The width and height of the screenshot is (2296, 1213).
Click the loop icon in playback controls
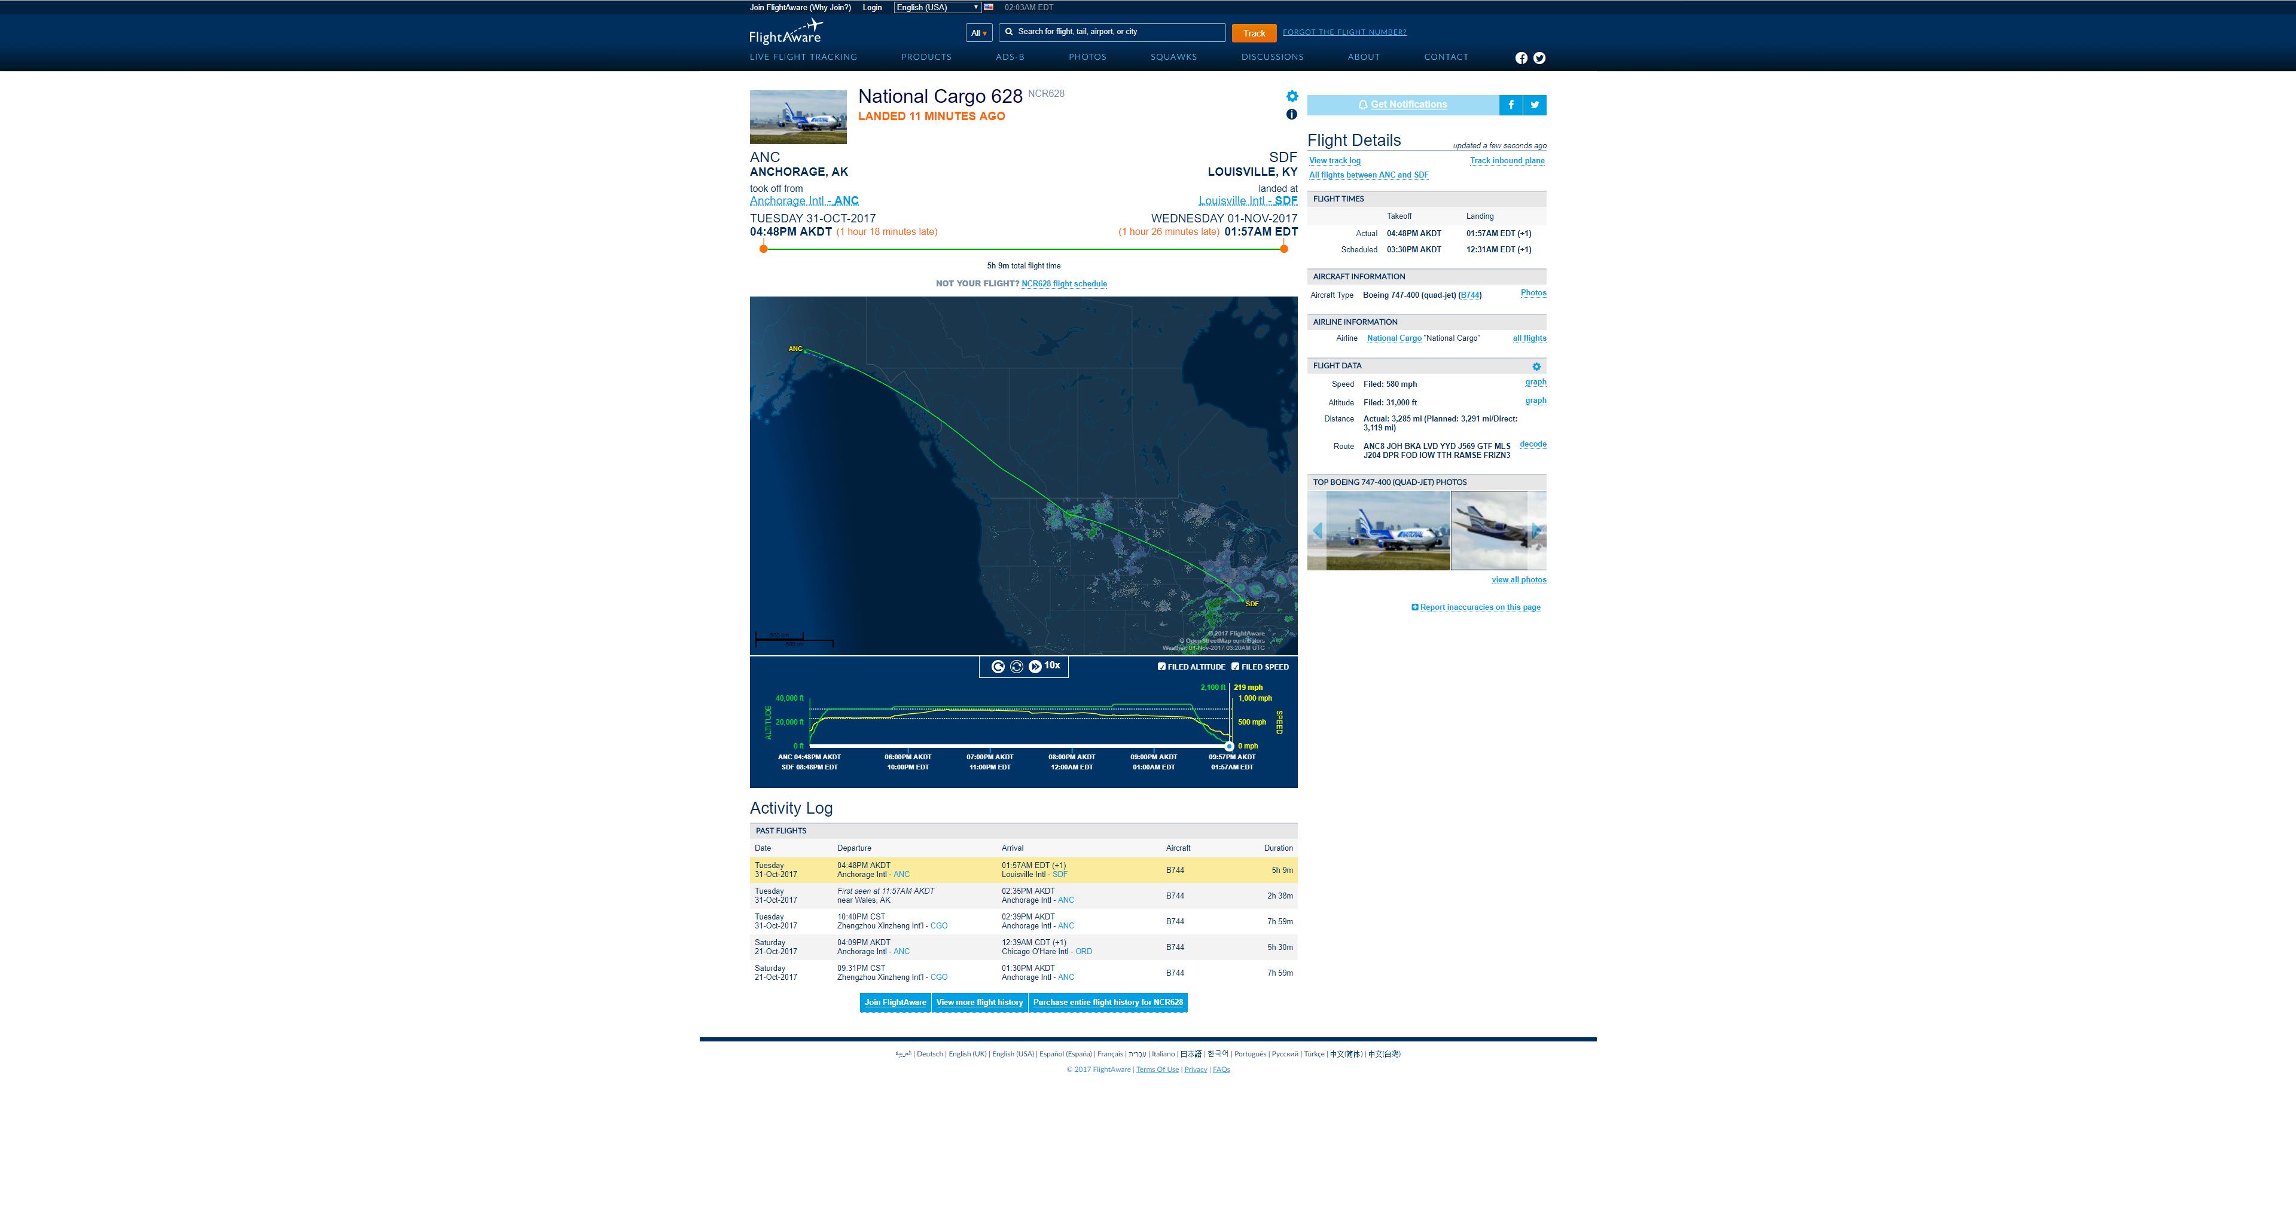pos(1016,667)
